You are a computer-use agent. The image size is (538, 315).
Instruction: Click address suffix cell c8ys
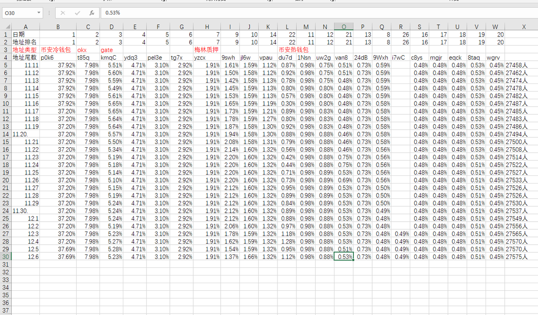tap(419, 57)
